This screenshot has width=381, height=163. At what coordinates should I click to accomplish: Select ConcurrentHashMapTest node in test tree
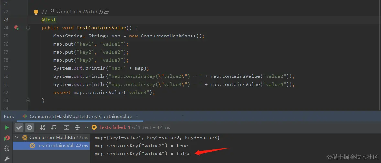tap(51, 138)
